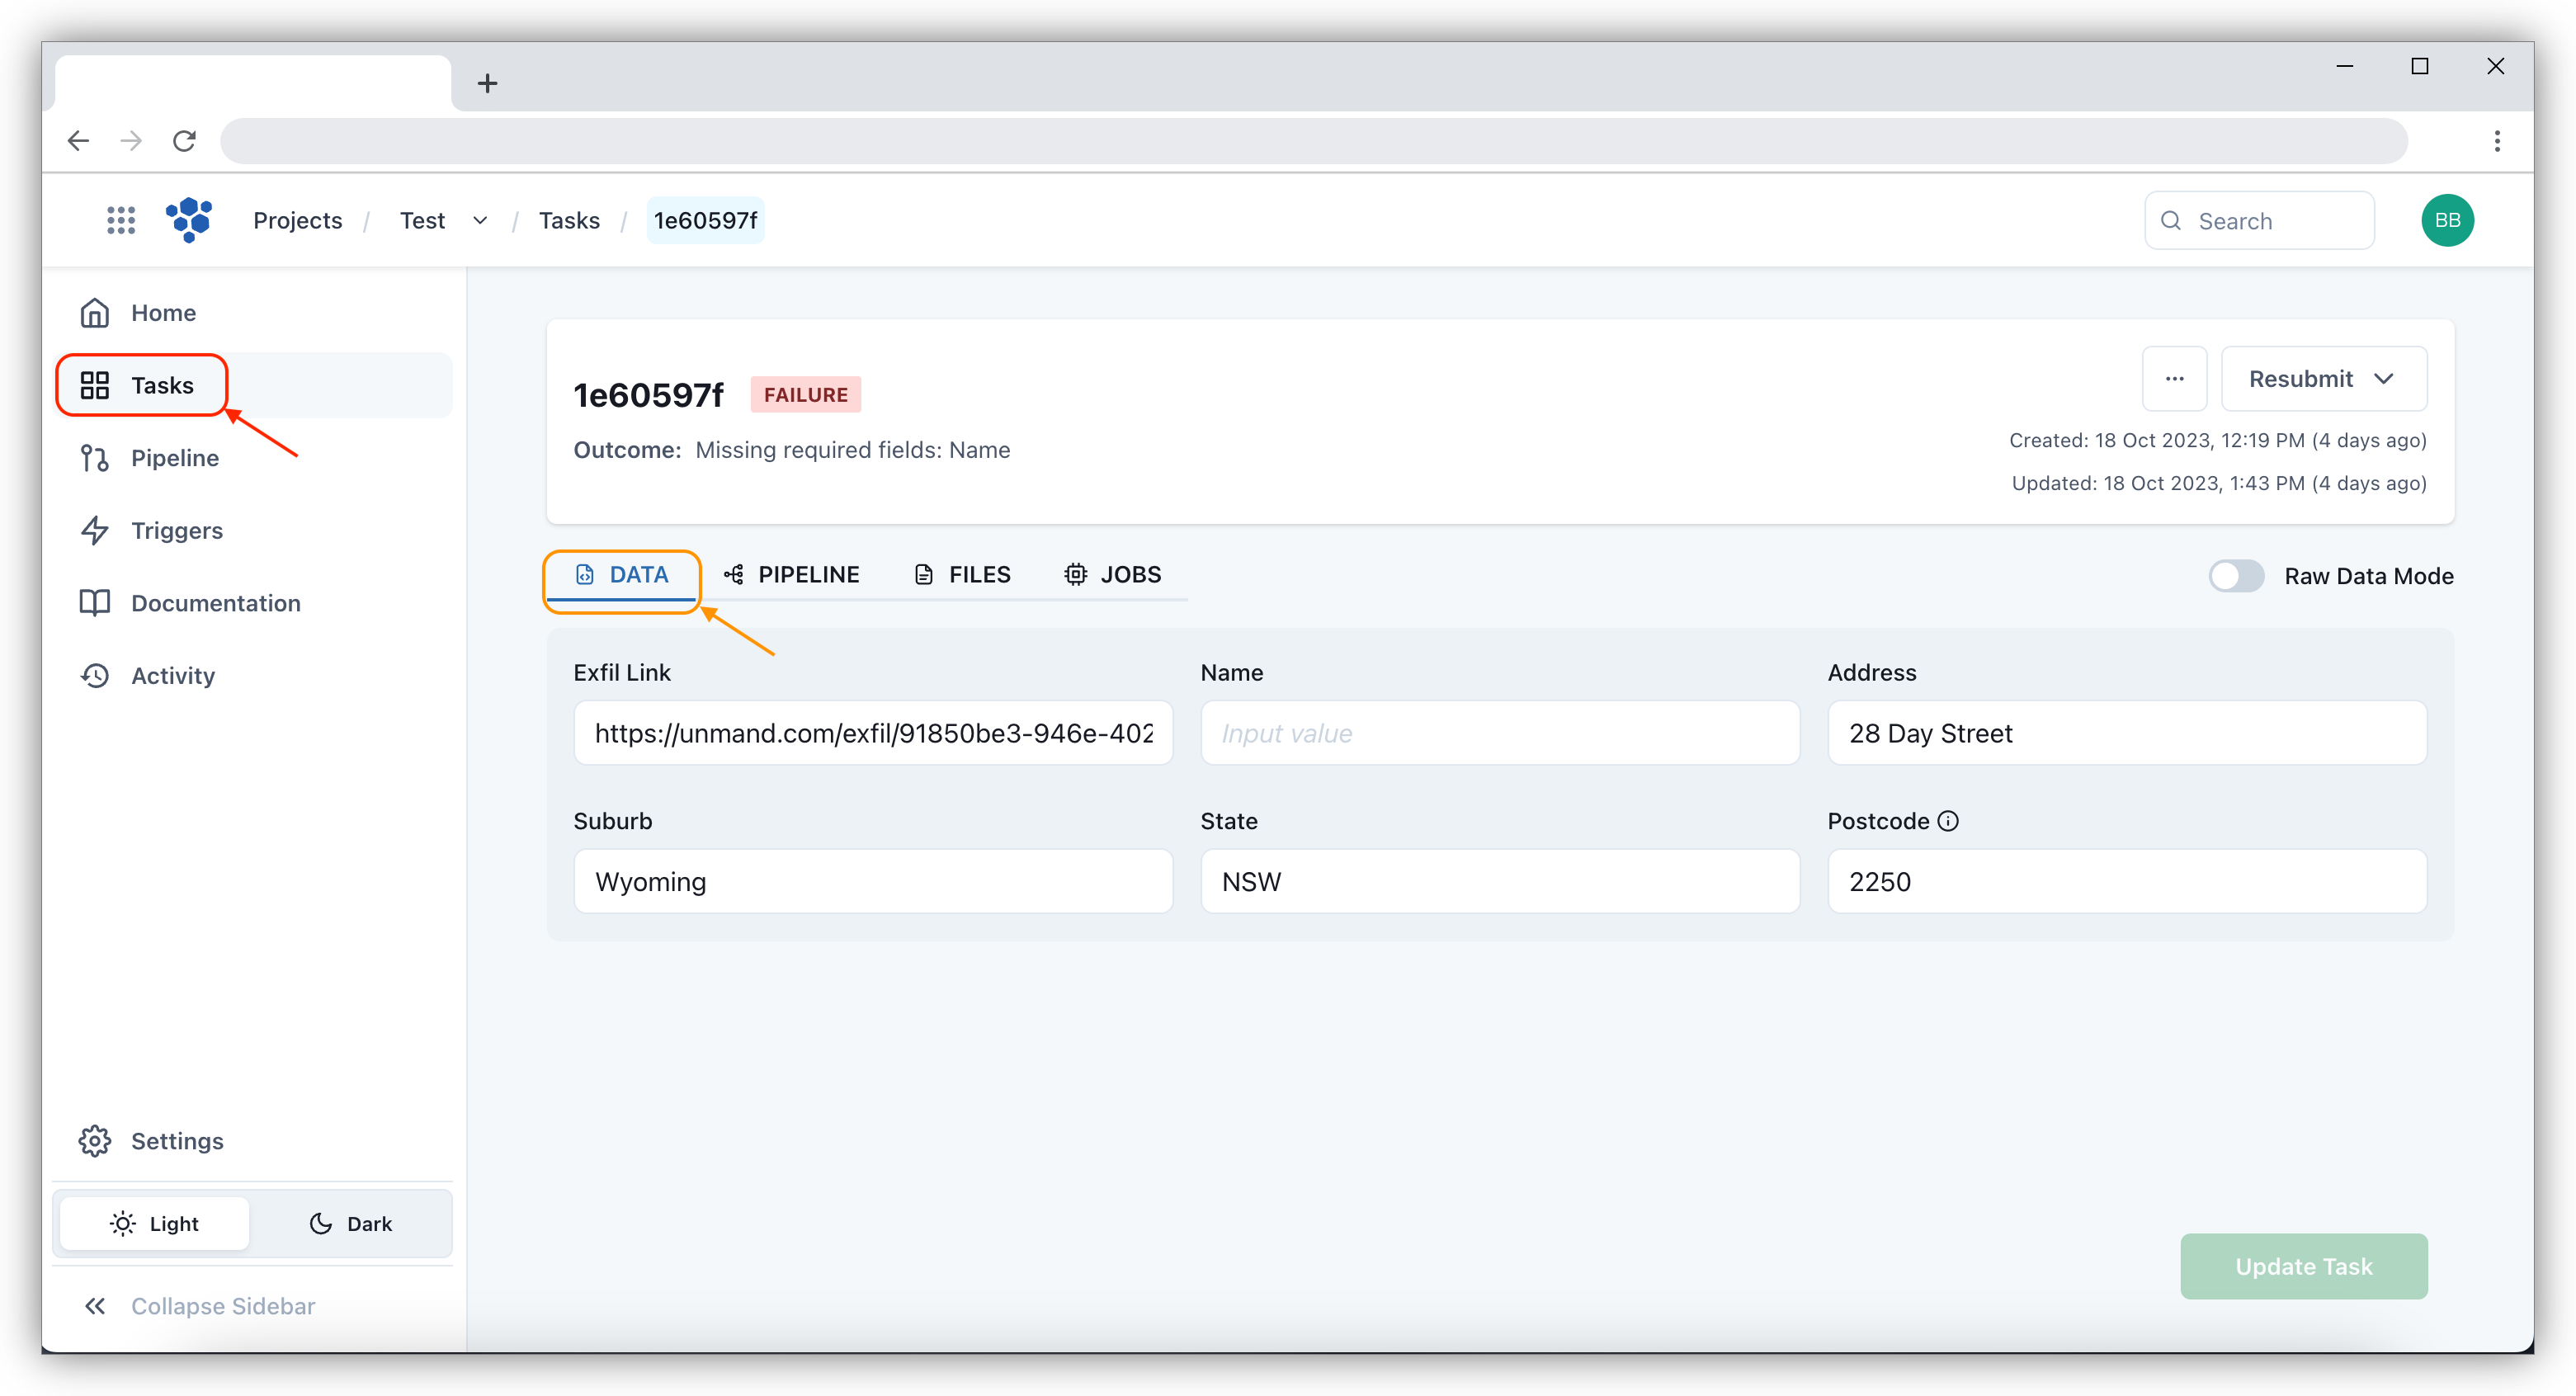Screen dimensions: 2576x1396
Task: Click the Name input field
Action: pyautogui.click(x=1498, y=733)
